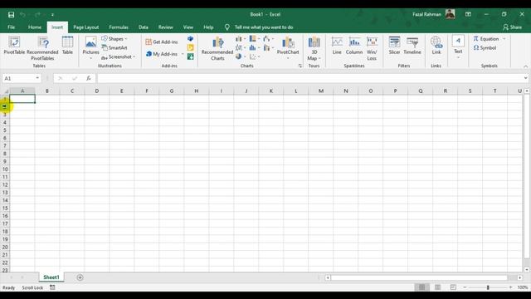The width and height of the screenshot is (531, 299).
Task: Insert a PivotChart
Action: pos(288,48)
